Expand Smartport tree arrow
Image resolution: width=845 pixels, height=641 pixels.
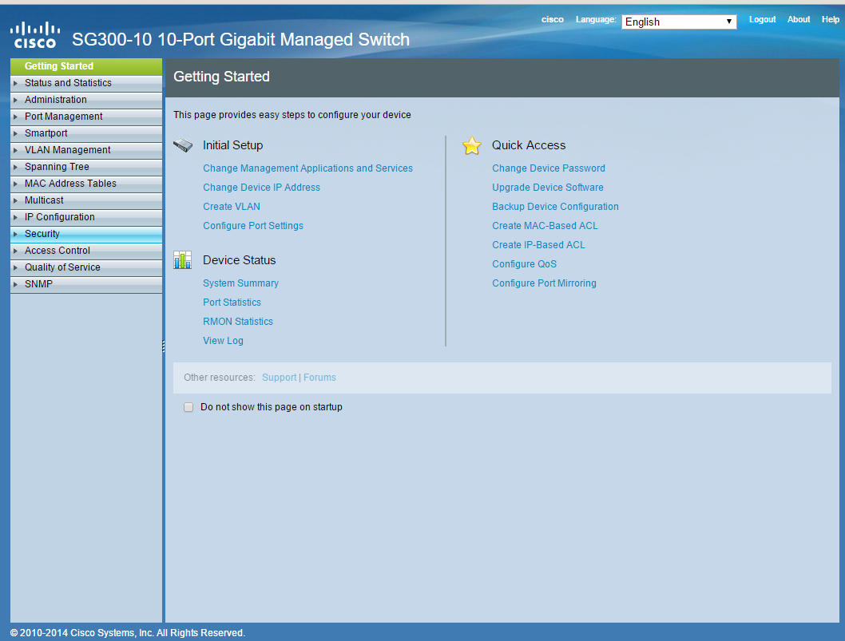16,133
